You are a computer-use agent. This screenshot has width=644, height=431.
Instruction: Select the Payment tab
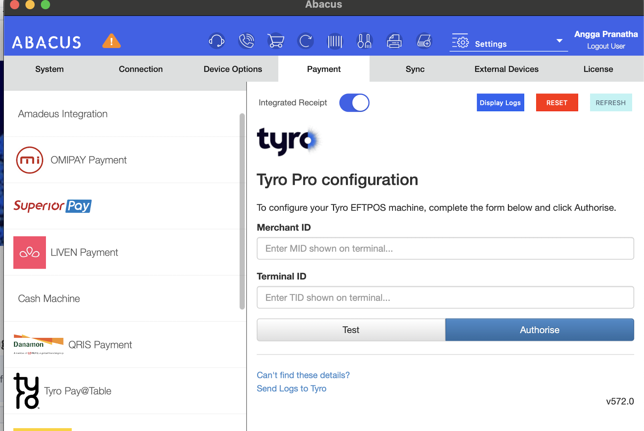[x=324, y=69]
